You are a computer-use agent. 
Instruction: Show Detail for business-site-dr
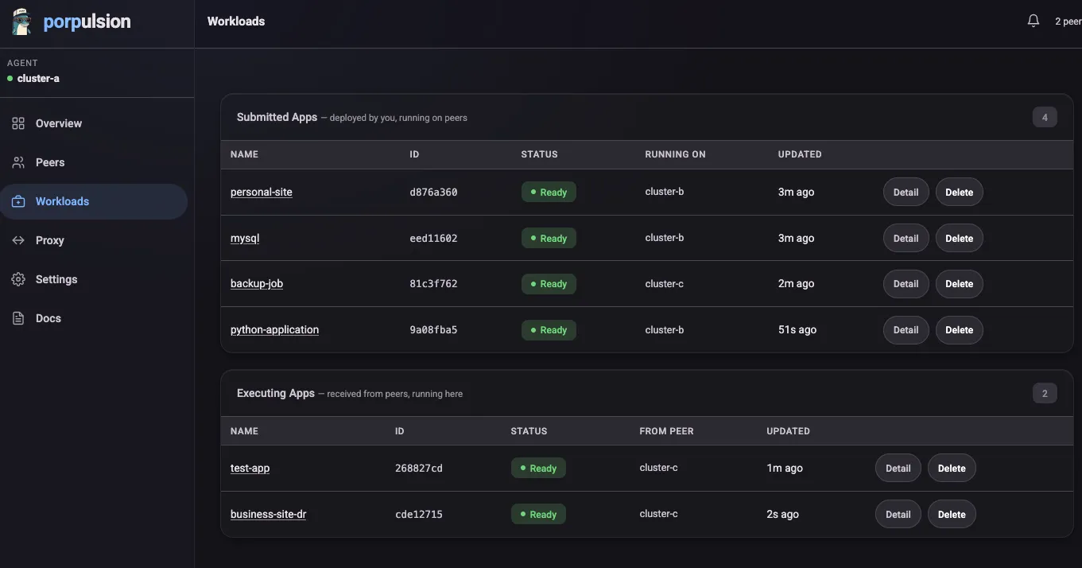tap(898, 515)
